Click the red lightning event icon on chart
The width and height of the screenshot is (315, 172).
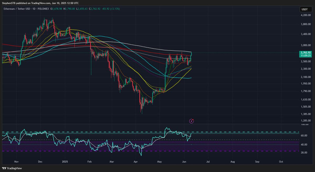tap(192, 121)
